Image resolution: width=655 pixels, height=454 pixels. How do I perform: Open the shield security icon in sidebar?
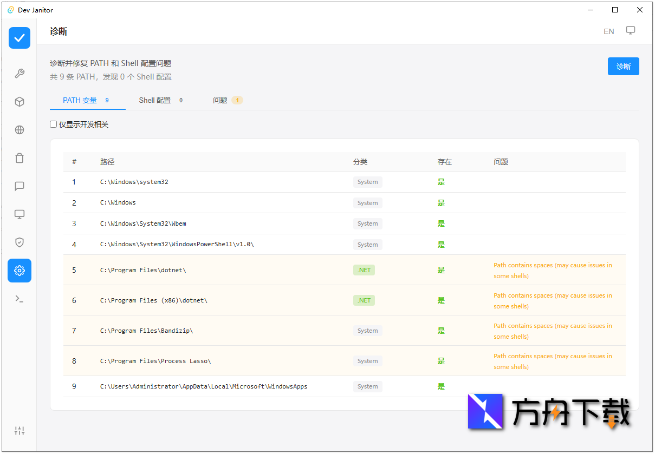(x=20, y=242)
